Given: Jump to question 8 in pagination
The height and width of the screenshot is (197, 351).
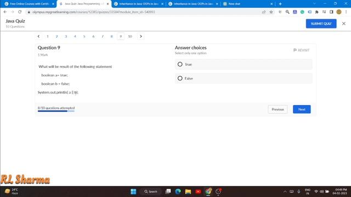Looking at the screenshot, I should (x=111, y=37).
